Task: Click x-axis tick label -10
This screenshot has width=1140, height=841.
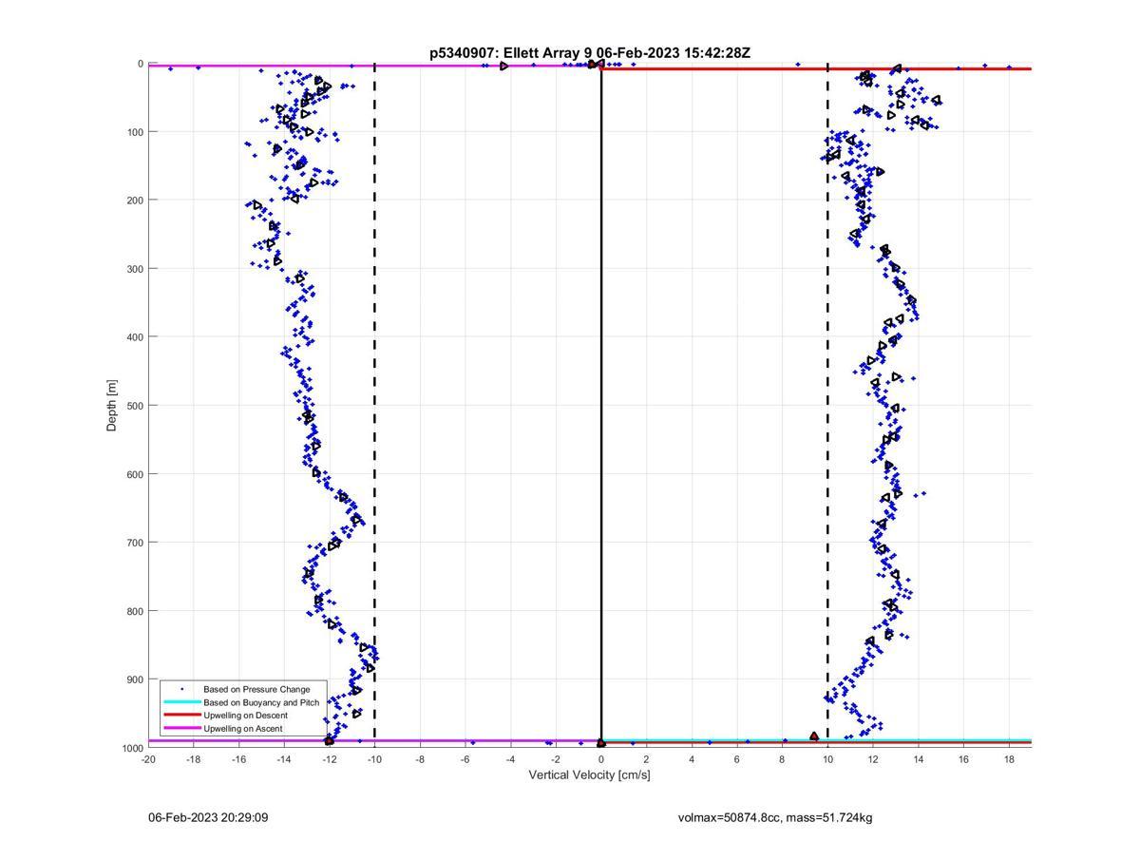Action: (374, 759)
